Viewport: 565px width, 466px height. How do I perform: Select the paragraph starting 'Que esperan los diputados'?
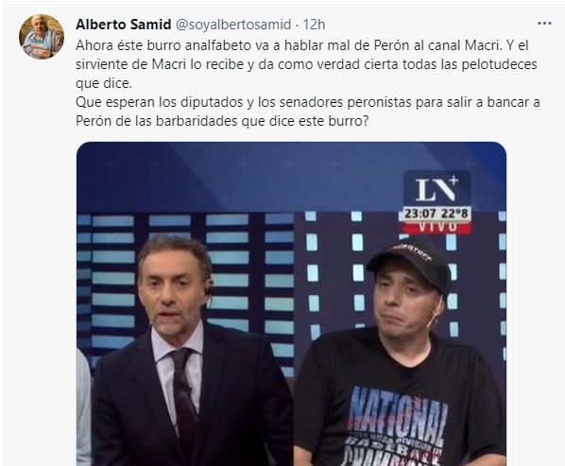click(308, 112)
